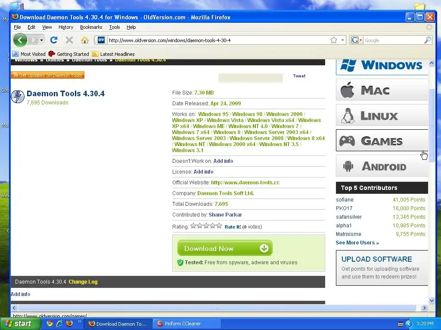Click the Forward navigation arrow
Viewport: 441px width, 330px height.
[x=33, y=40]
